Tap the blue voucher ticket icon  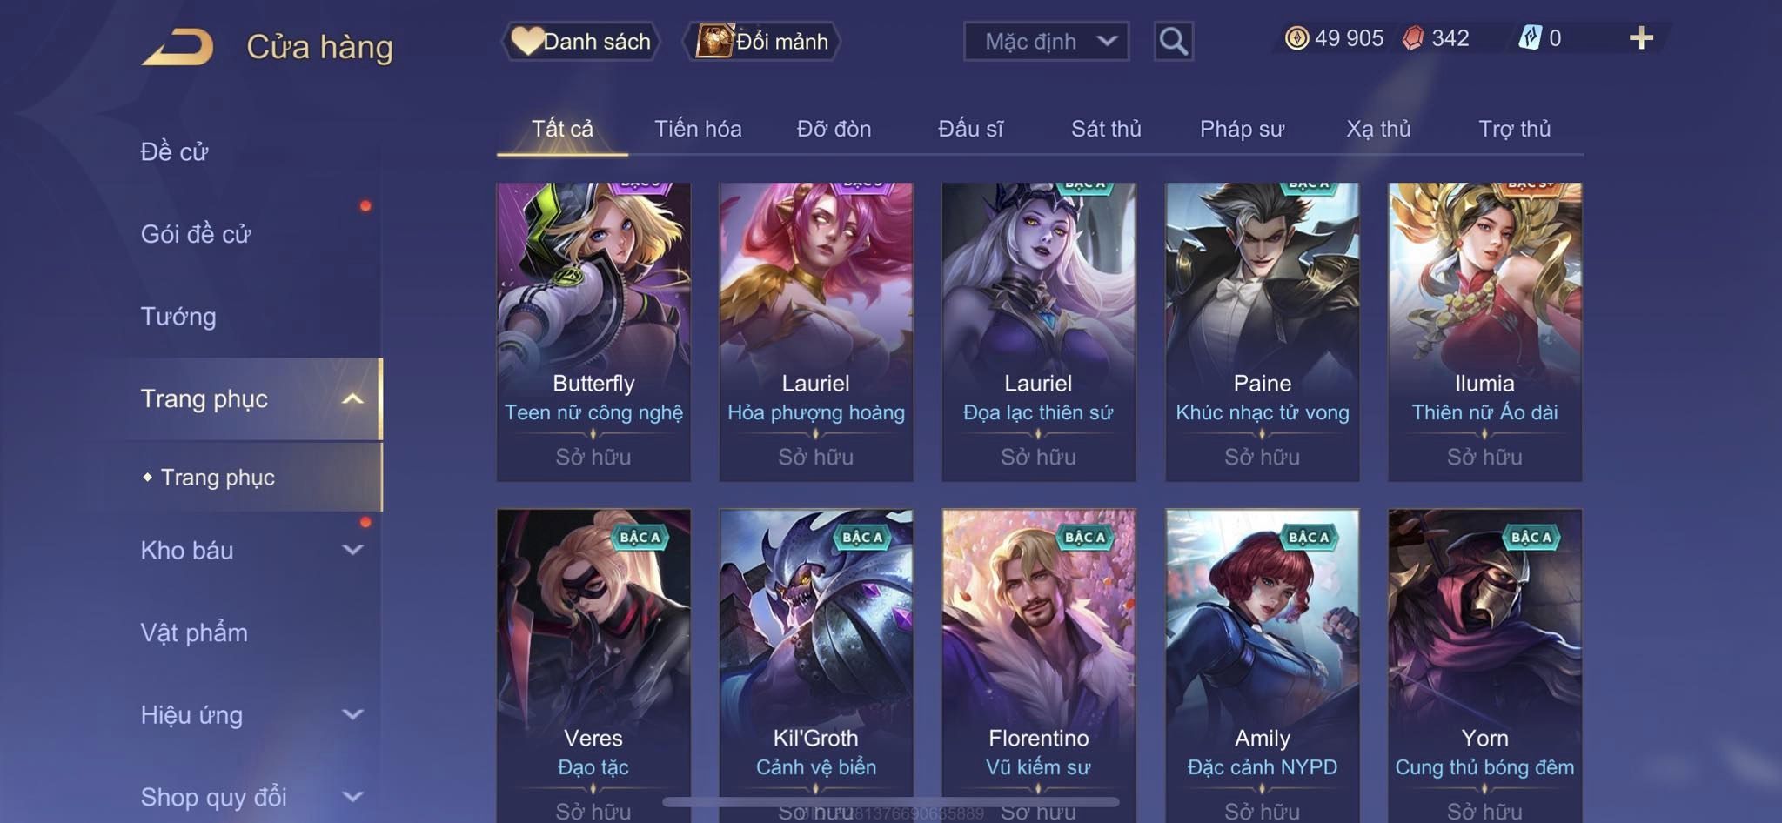coord(1530,38)
